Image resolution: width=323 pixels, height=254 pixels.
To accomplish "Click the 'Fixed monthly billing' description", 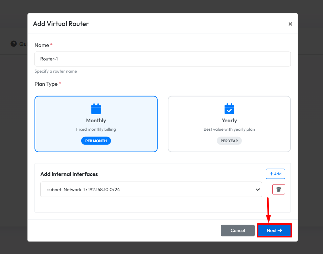I will (96, 129).
